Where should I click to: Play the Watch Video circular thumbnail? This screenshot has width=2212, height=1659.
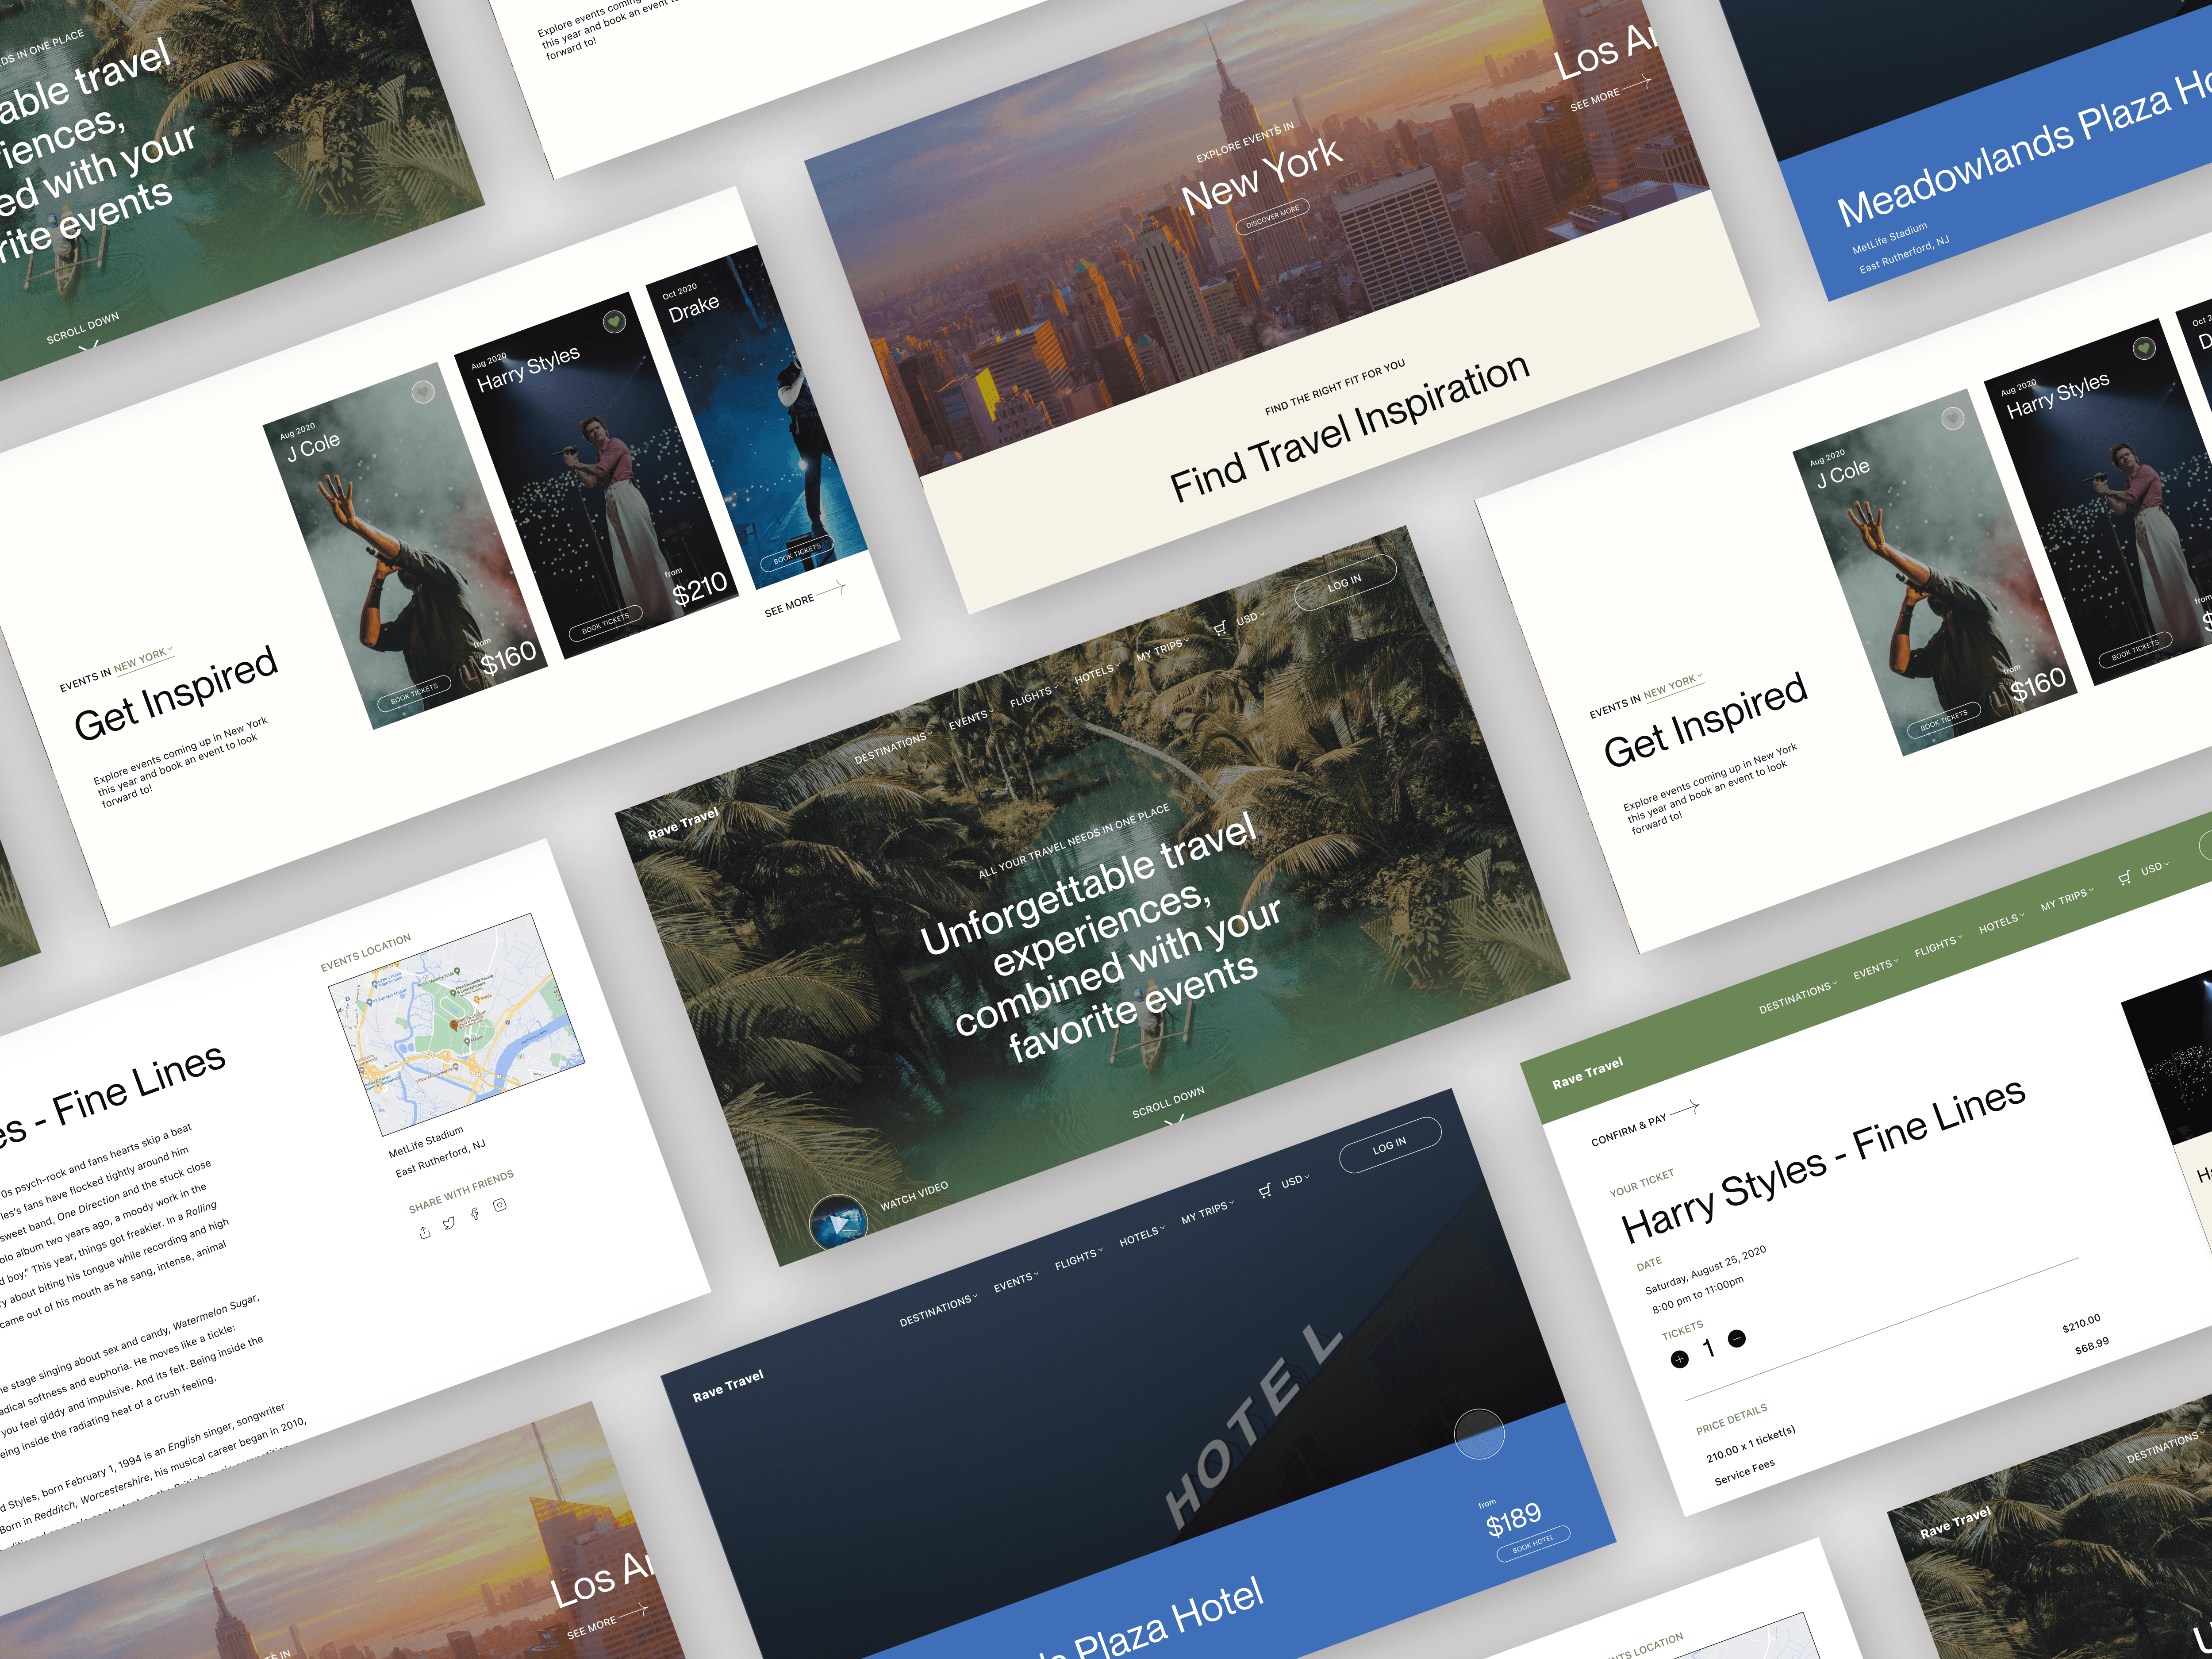tap(838, 1222)
